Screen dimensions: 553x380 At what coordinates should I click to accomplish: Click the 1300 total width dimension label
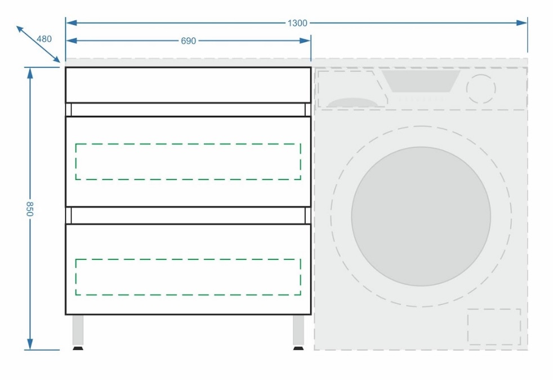click(x=297, y=23)
